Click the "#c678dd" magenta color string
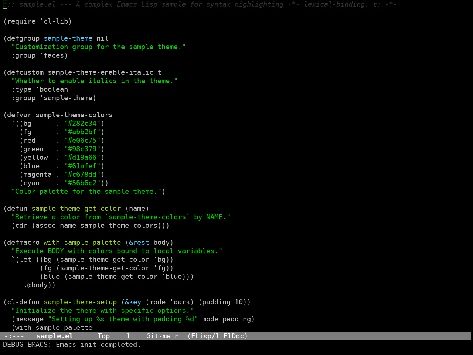Viewport: 473px width, 355px height. 82,175
